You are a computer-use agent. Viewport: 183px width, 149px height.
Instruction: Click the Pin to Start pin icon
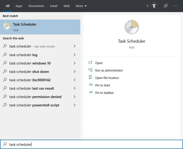point(91,85)
